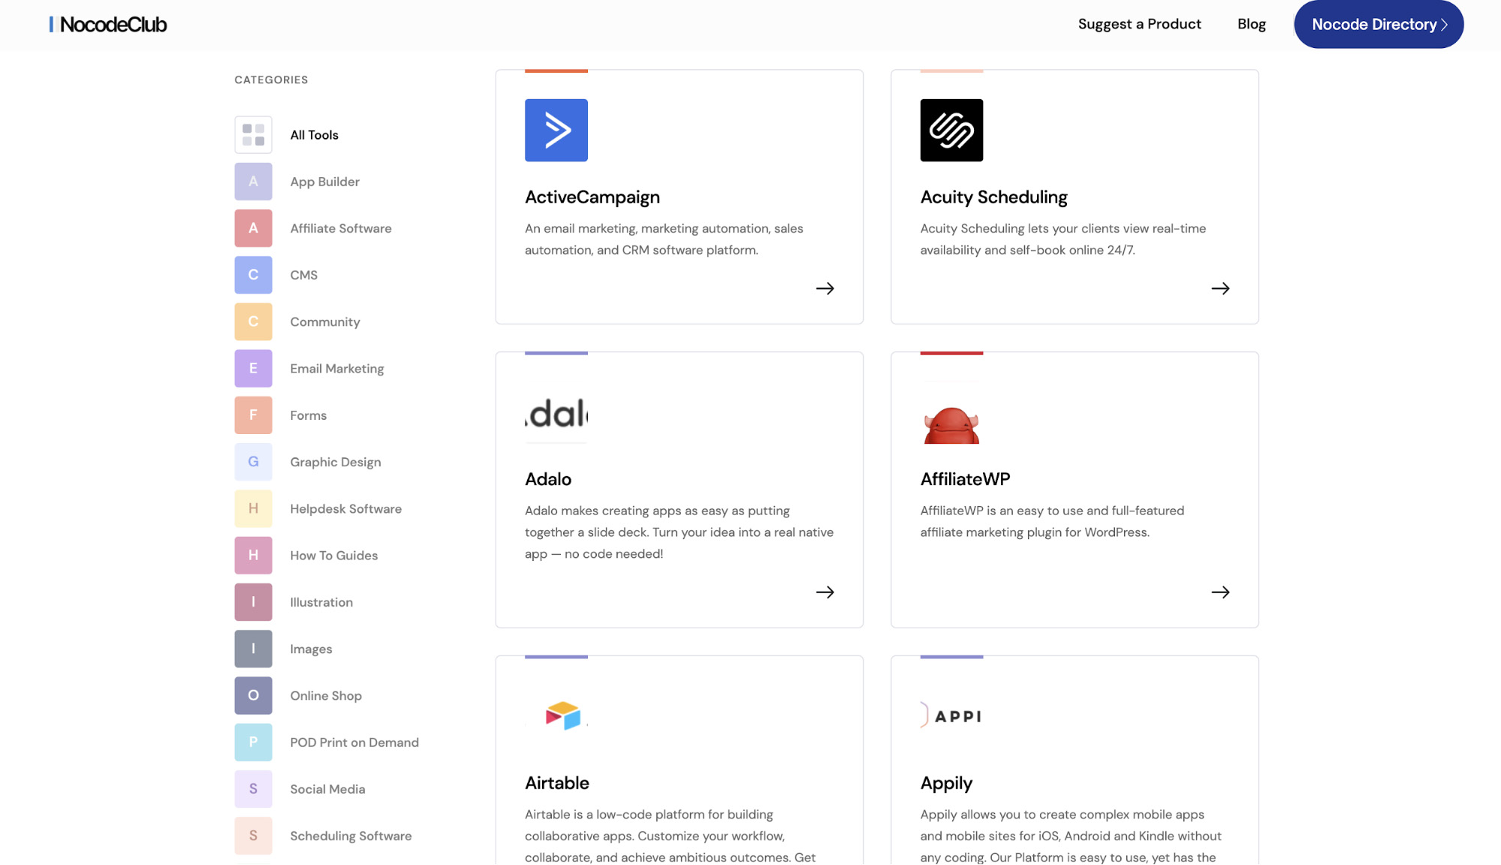The image size is (1501, 865).
Task: Click the POD Print on Demand 'P' badge
Action: pyautogui.click(x=253, y=743)
